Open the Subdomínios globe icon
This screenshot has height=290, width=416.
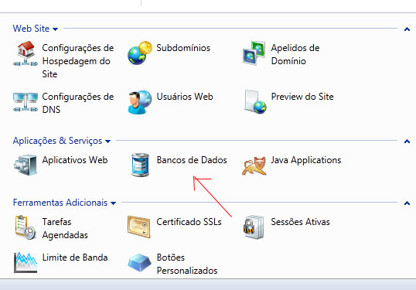[x=140, y=53]
